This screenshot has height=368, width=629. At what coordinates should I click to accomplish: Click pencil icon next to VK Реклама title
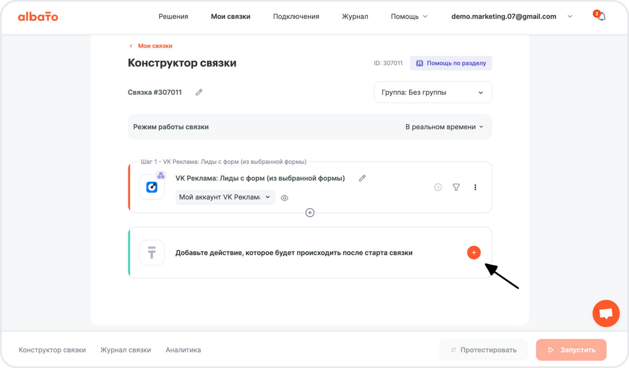pyautogui.click(x=362, y=178)
